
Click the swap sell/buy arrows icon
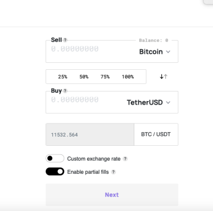[164, 77]
